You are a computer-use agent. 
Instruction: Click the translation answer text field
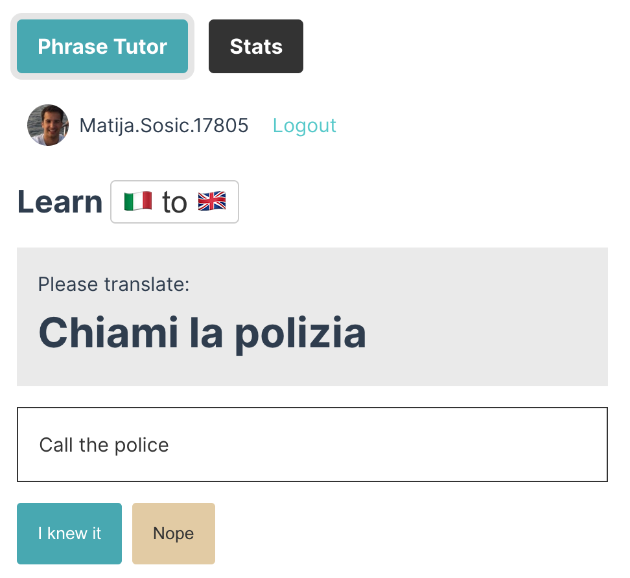312,445
